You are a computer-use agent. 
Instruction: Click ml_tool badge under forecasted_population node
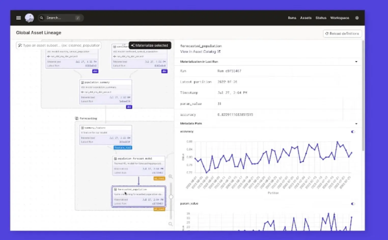[159, 209]
